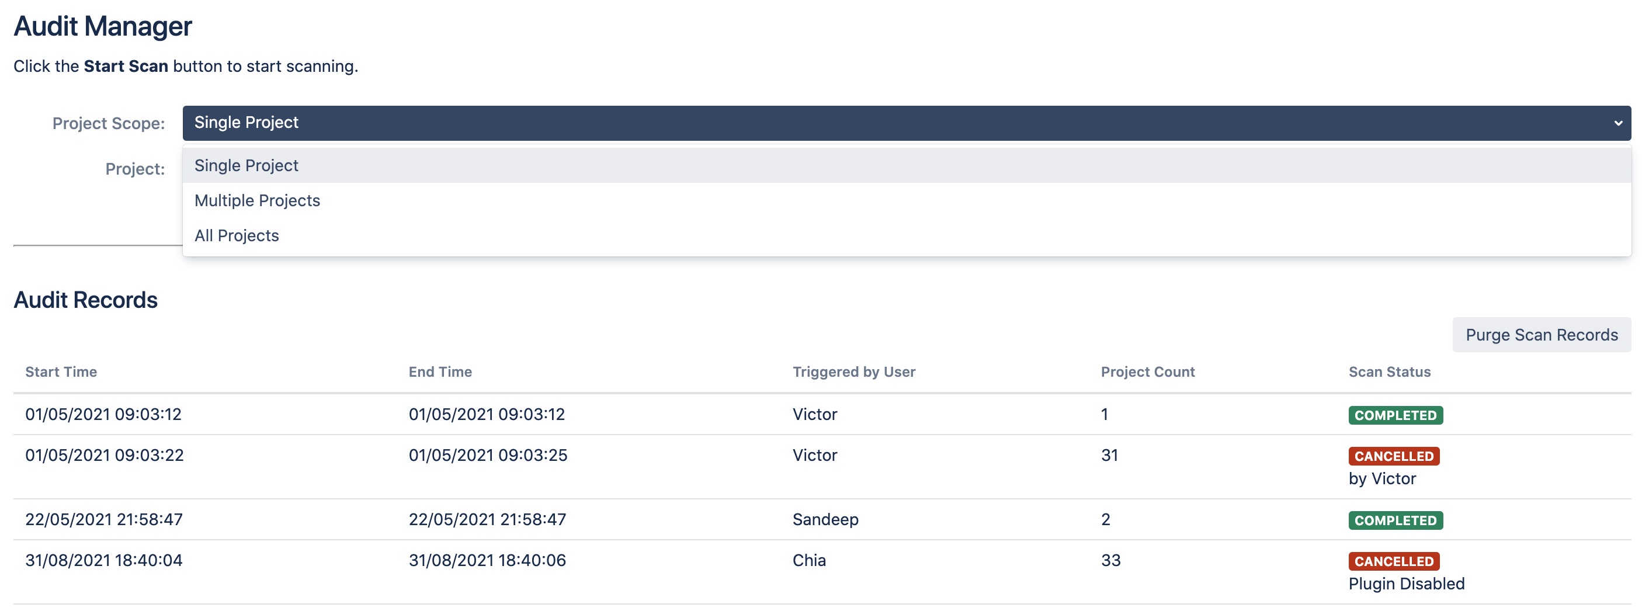Choose Multiple Projects from dropdown list
This screenshot has height=611, width=1642.
point(257,201)
